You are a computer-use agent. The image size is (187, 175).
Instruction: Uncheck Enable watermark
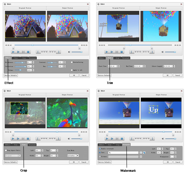(x=100, y=149)
